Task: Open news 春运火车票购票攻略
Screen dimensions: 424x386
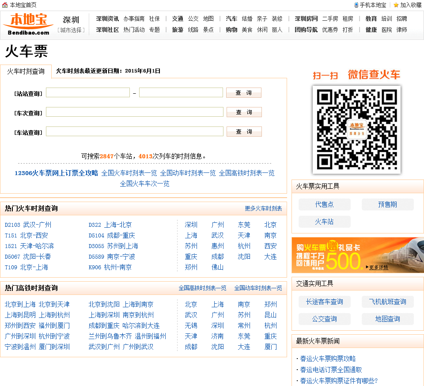Action: 328,359
